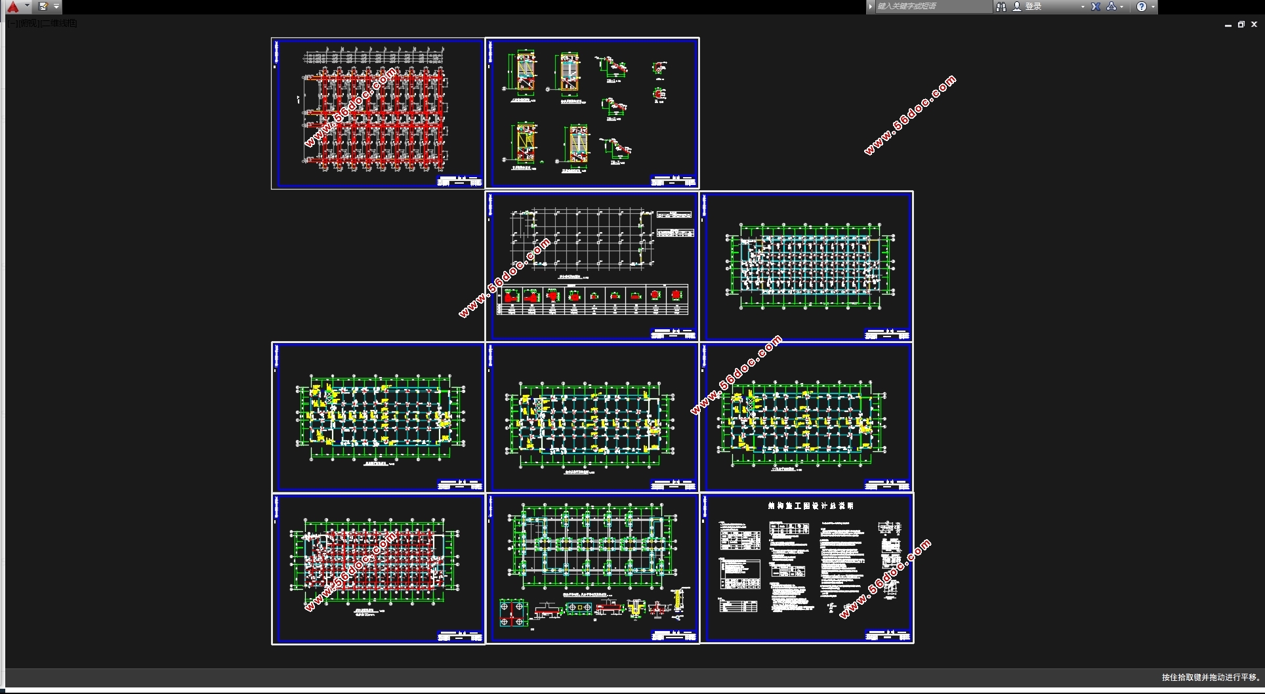Viewport: 1265px width, 694px height.
Task: Open the 俯视 view control menu
Action: click(29, 23)
